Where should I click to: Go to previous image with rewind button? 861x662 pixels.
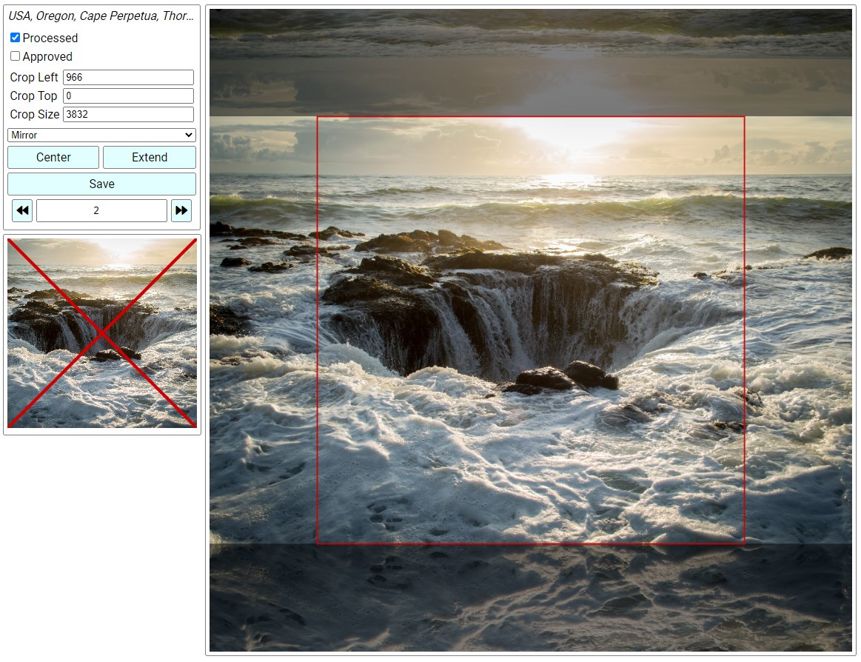(22, 210)
